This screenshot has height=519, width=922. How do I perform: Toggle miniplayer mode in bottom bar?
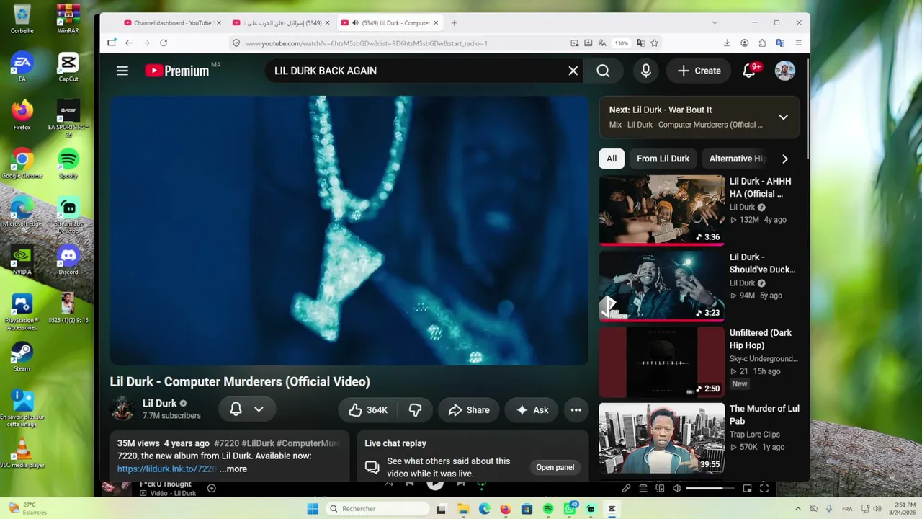pyautogui.click(x=747, y=489)
